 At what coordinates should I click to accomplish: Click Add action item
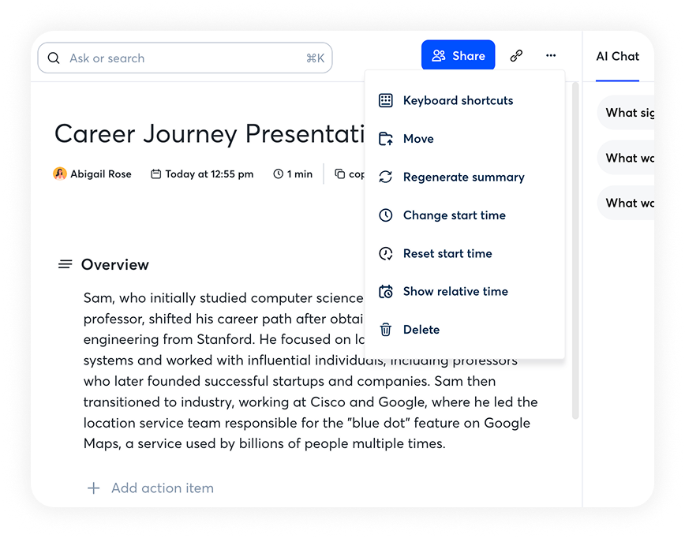click(162, 488)
